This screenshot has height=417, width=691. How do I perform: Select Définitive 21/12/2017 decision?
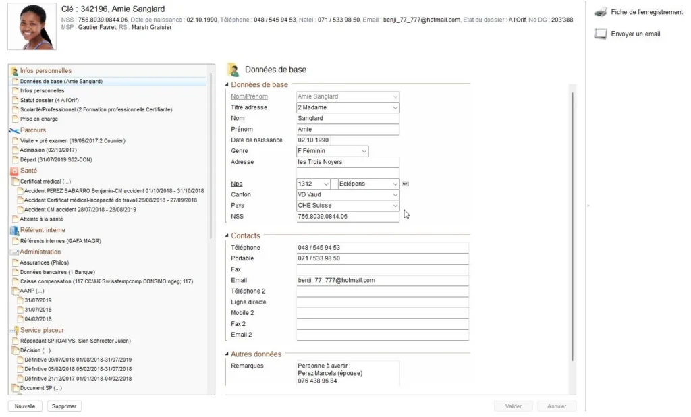(x=78, y=379)
